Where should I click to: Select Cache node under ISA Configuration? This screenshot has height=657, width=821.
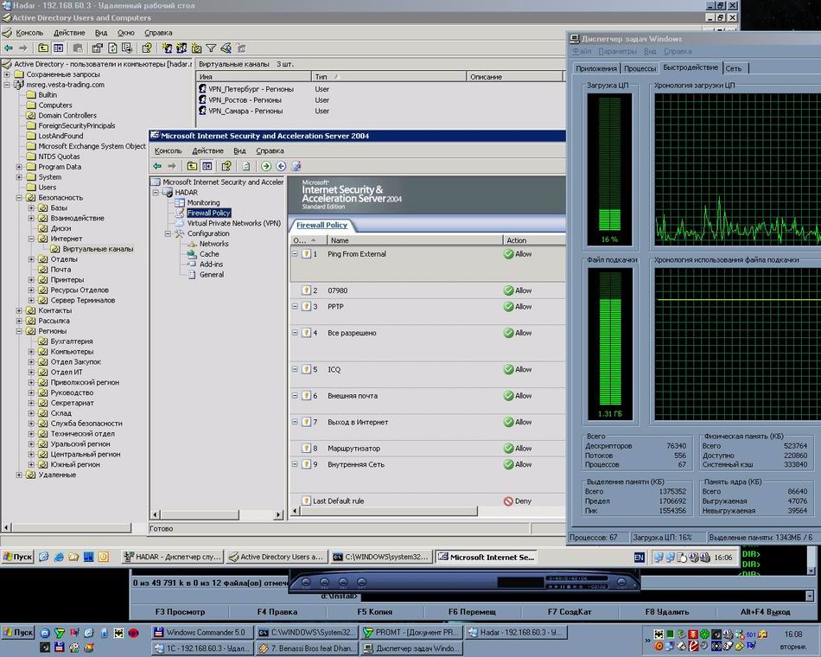pos(209,254)
